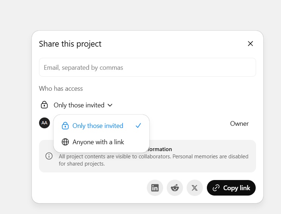Click the chain-link icon on Copy link

click(x=216, y=188)
